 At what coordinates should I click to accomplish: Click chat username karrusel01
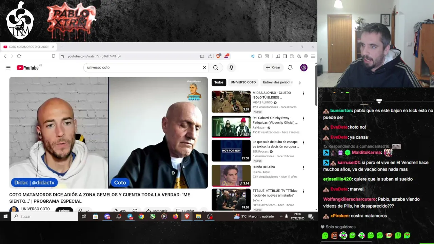click(x=348, y=163)
